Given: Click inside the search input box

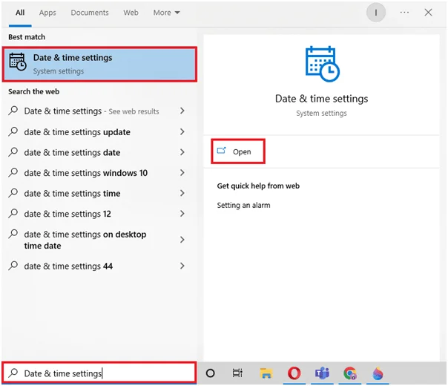Looking at the screenshot, I should (99, 373).
